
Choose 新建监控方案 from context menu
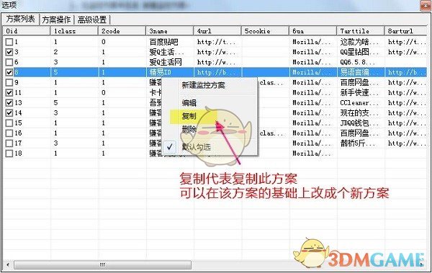click(203, 85)
